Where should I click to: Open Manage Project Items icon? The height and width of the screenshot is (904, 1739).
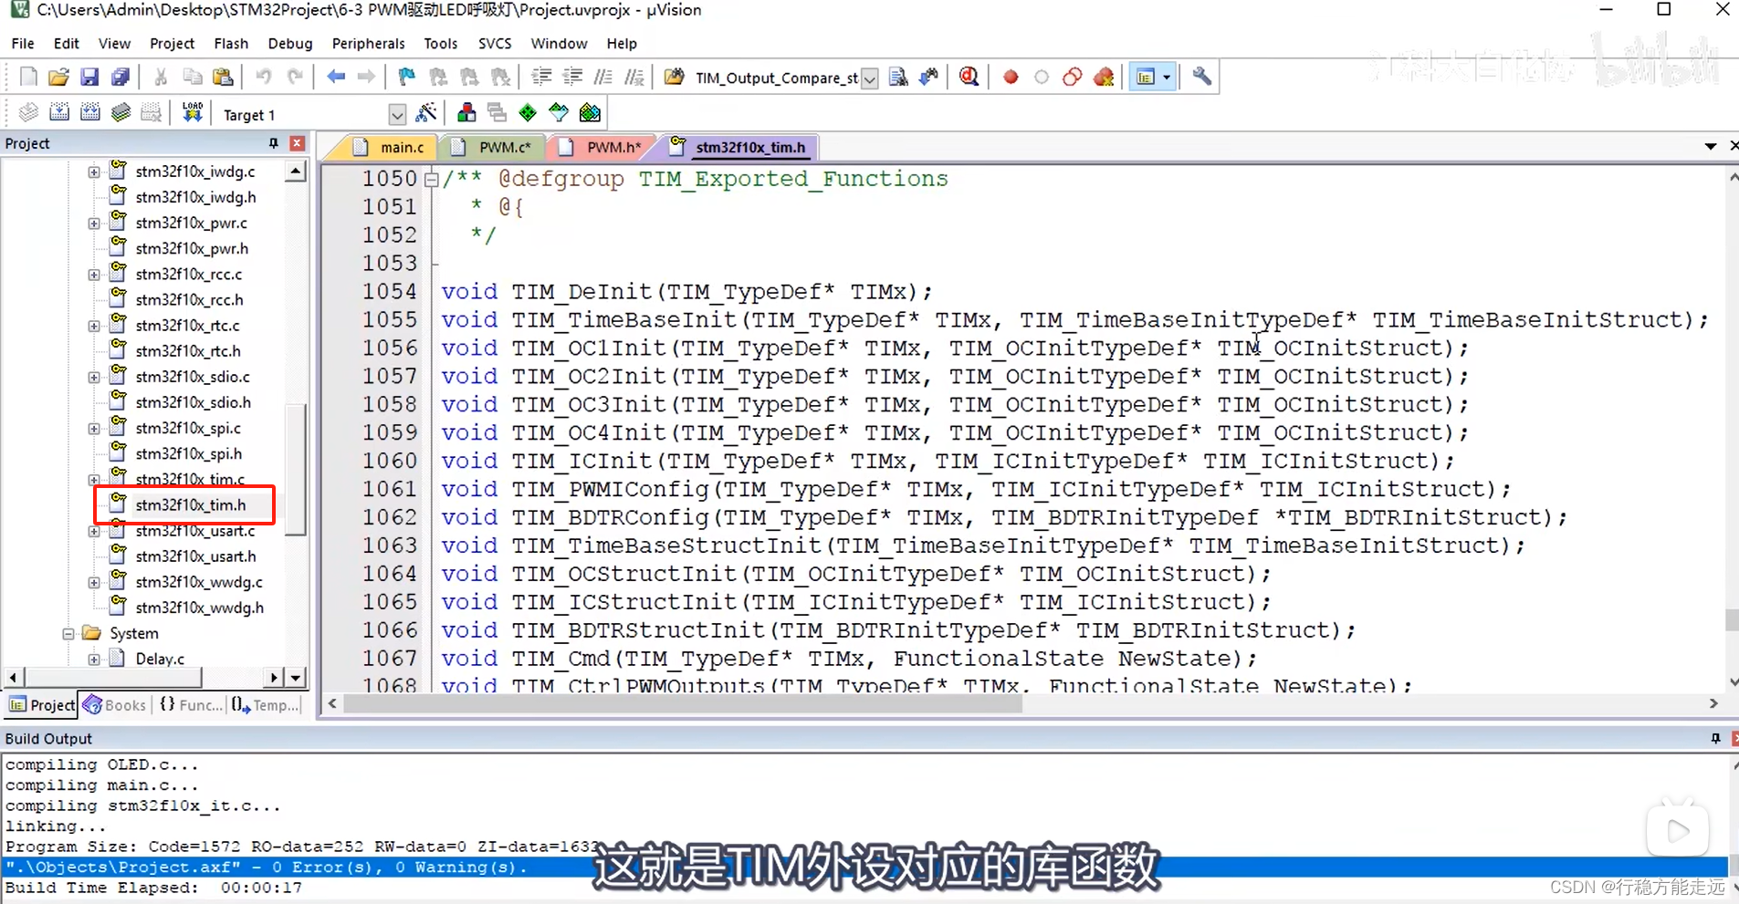(x=466, y=113)
